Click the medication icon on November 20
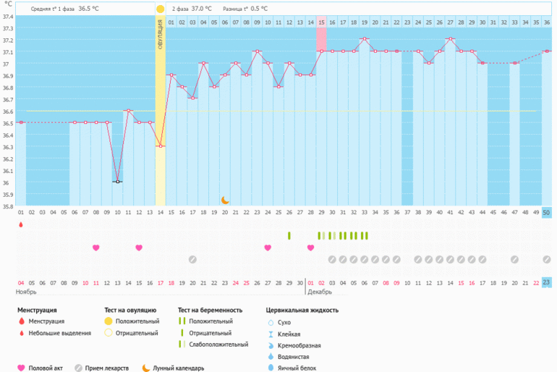 click(x=192, y=259)
